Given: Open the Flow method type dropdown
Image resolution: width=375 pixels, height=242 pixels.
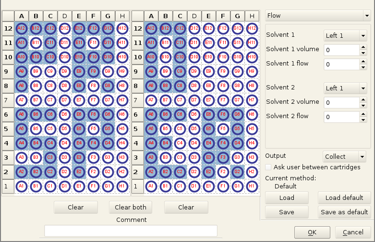Looking at the screenshot, I should [x=318, y=16].
